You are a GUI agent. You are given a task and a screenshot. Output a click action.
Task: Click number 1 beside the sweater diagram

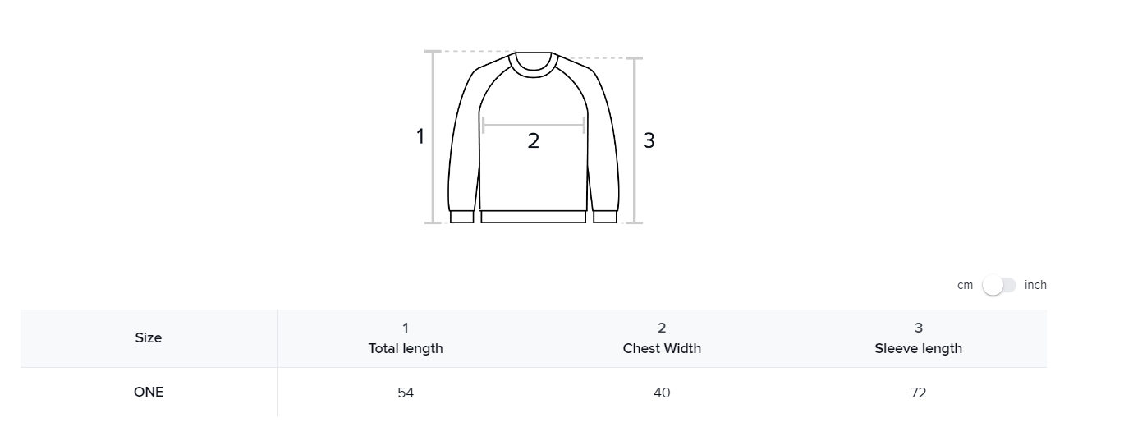click(x=420, y=136)
